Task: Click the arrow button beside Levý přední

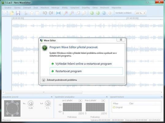Action: coord(80,101)
